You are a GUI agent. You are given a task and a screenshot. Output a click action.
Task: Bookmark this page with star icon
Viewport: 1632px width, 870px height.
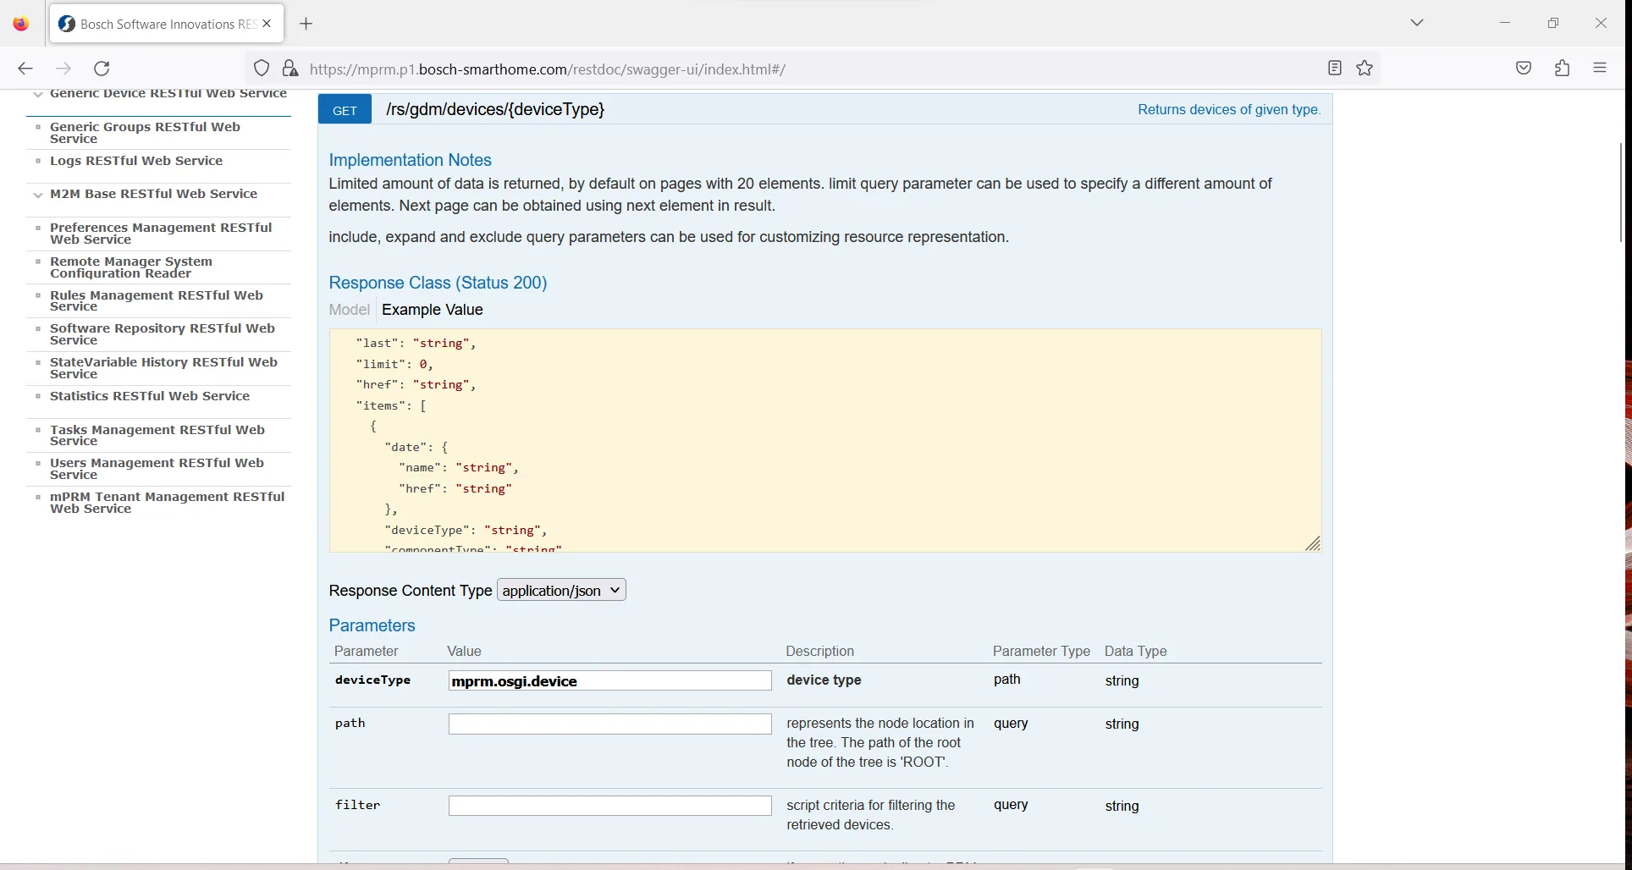tap(1365, 69)
